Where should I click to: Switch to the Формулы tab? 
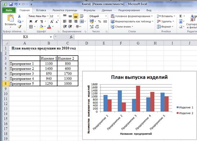[x=89, y=10]
